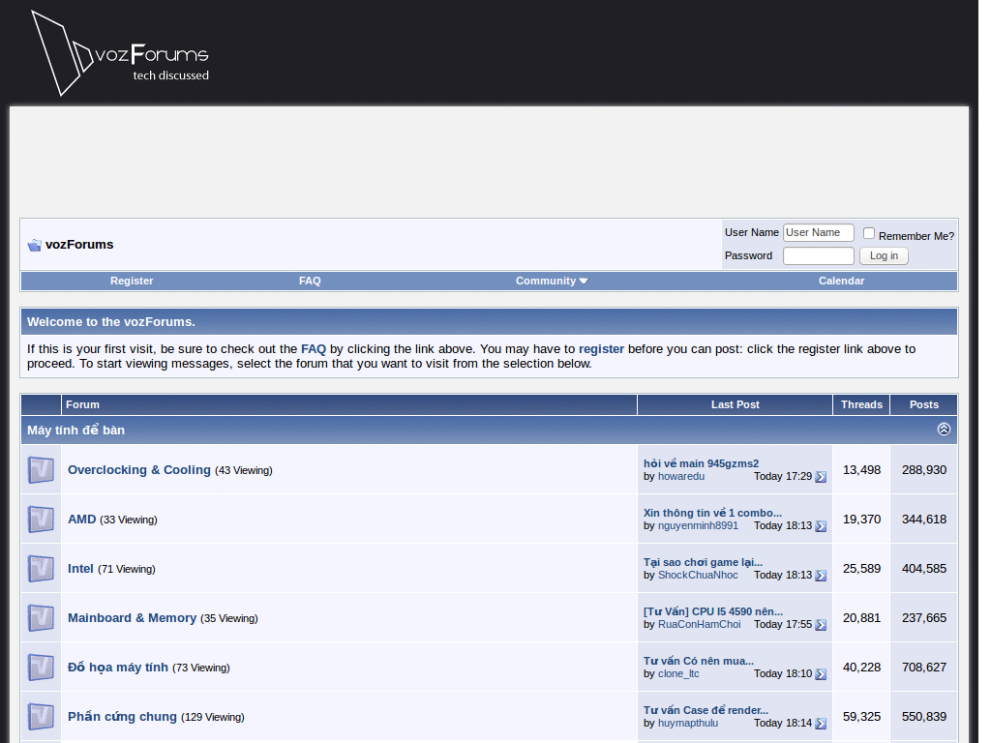Open the AMD forum
This screenshot has width=991, height=743.
[x=81, y=520]
